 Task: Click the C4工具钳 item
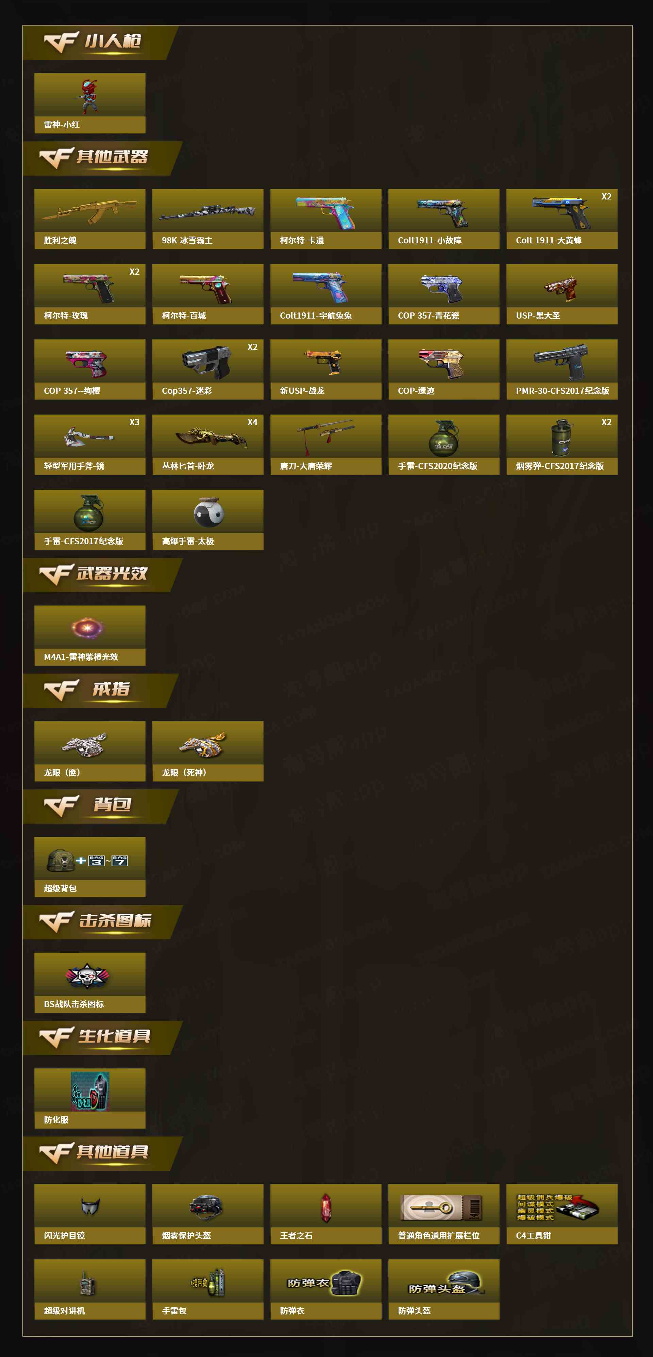tap(562, 1214)
